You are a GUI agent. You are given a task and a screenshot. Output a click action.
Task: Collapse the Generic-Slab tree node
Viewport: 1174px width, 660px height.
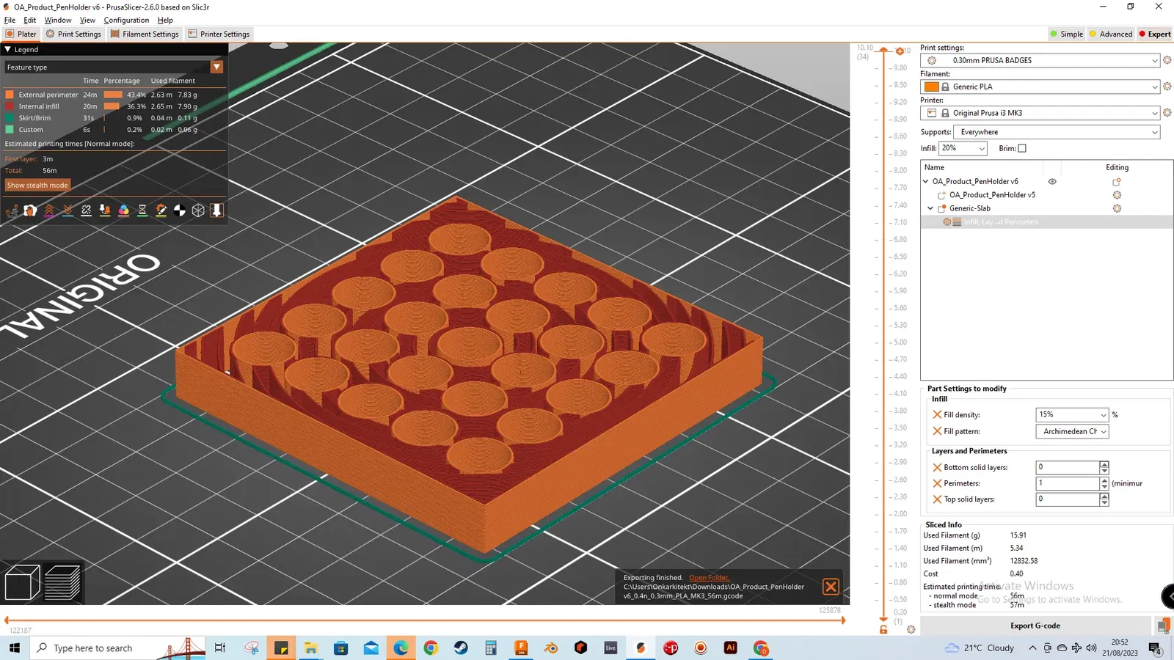pos(930,208)
